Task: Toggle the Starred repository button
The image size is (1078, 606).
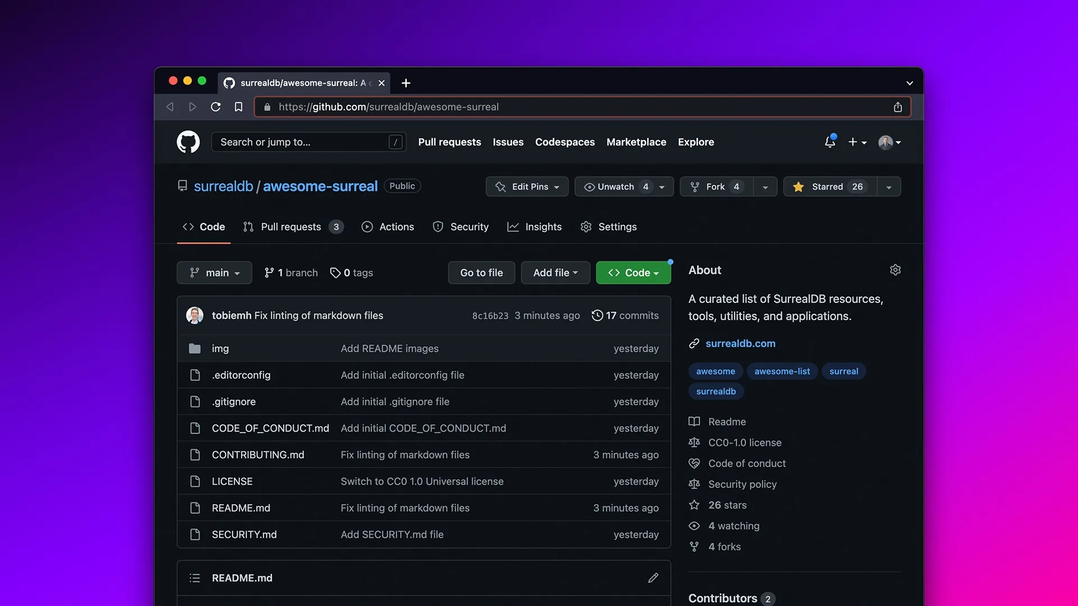Action: [x=829, y=186]
